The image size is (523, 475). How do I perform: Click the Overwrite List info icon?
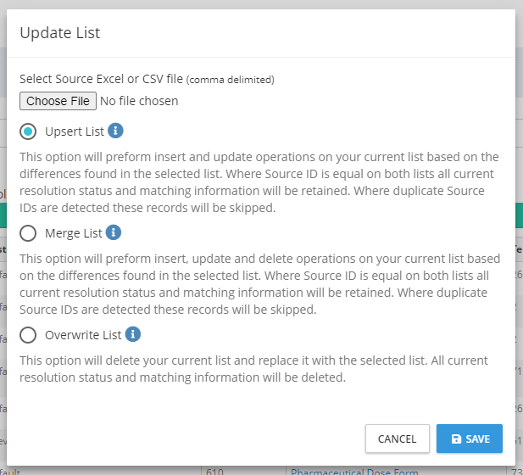(133, 334)
